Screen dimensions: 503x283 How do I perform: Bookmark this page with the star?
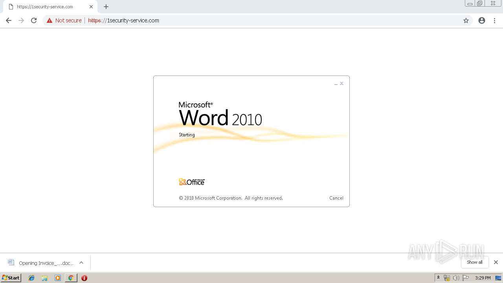pyautogui.click(x=466, y=20)
